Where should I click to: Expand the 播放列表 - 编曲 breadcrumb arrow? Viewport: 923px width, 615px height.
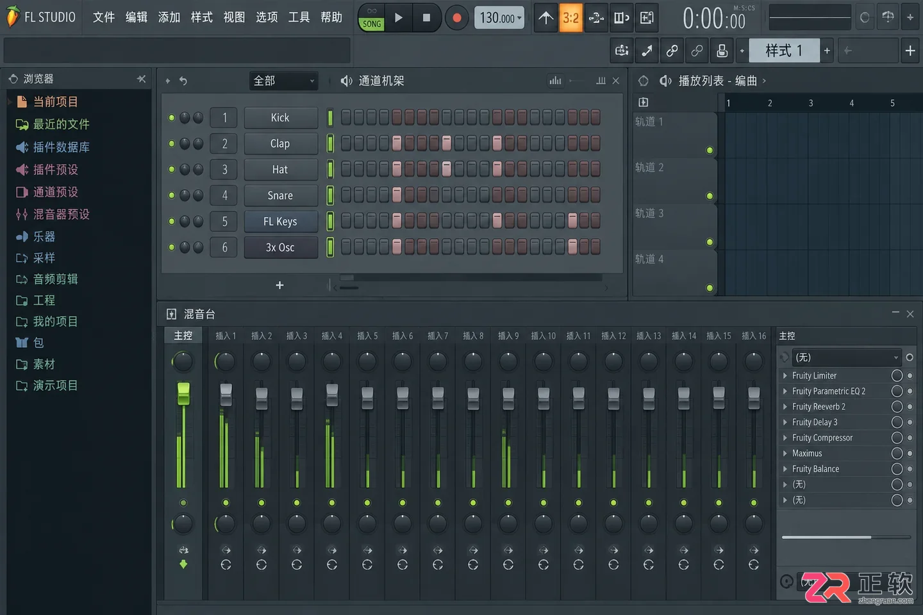click(764, 81)
